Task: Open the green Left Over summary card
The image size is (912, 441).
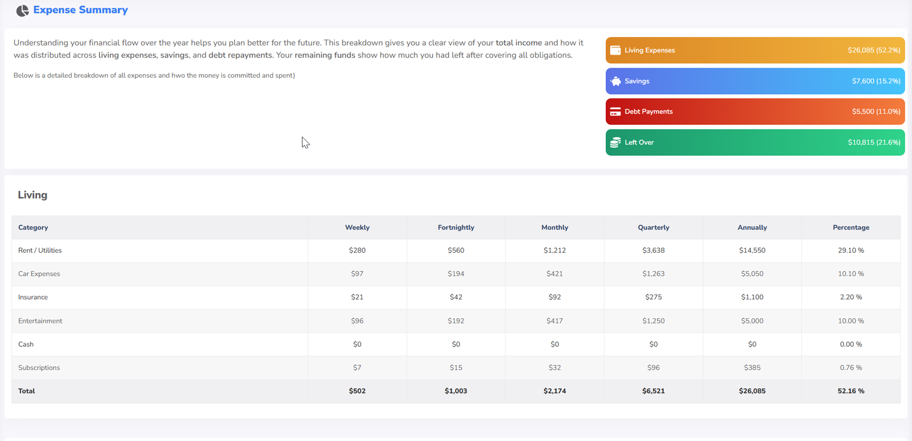Action: [x=755, y=142]
